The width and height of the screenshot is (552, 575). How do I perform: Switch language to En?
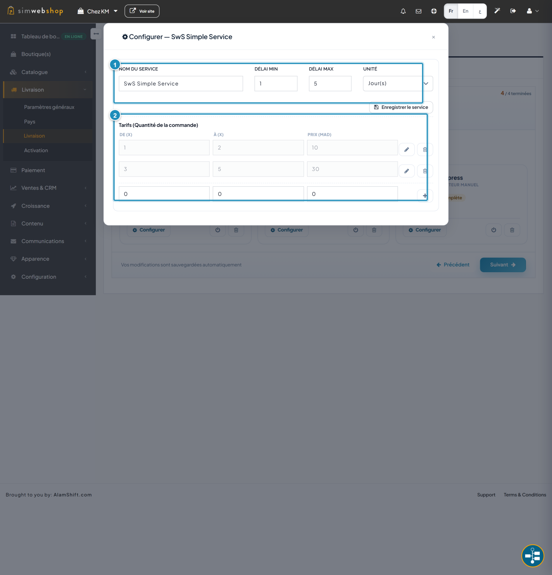[x=465, y=11]
